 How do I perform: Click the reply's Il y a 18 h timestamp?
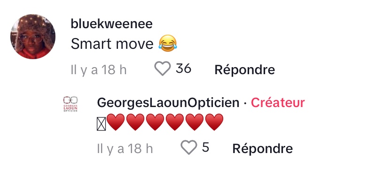point(125,149)
